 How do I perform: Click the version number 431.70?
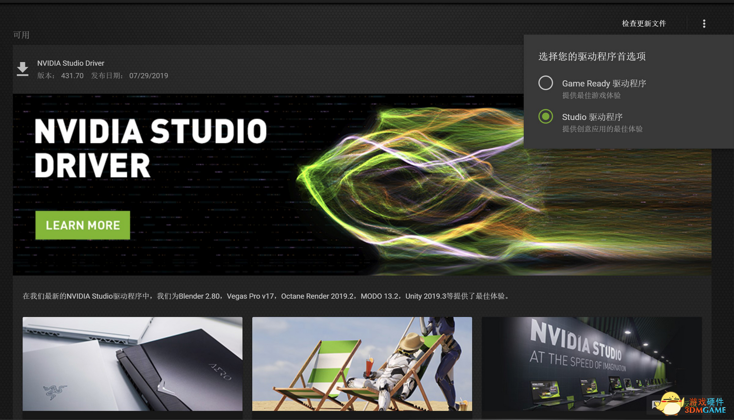[72, 76]
